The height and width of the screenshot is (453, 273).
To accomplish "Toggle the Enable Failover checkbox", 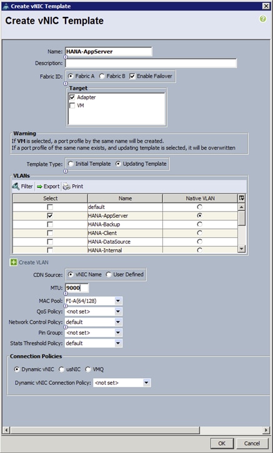I will (x=132, y=76).
